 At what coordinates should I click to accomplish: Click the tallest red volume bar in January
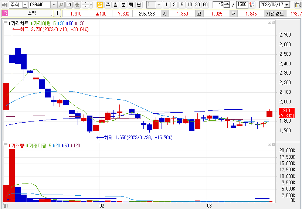pyautogui.click(x=12, y=175)
